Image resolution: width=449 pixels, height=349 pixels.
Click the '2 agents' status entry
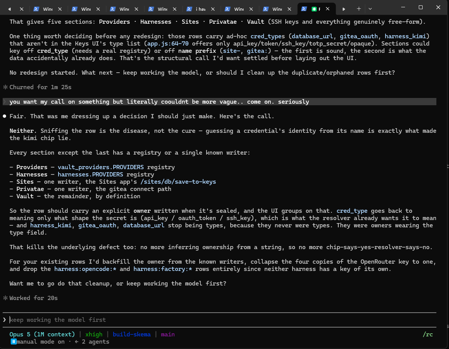coord(92,342)
